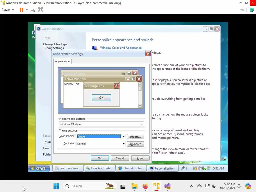The image size is (256, 192).
Task: Click the Effects button
Action: pos(135,137)
